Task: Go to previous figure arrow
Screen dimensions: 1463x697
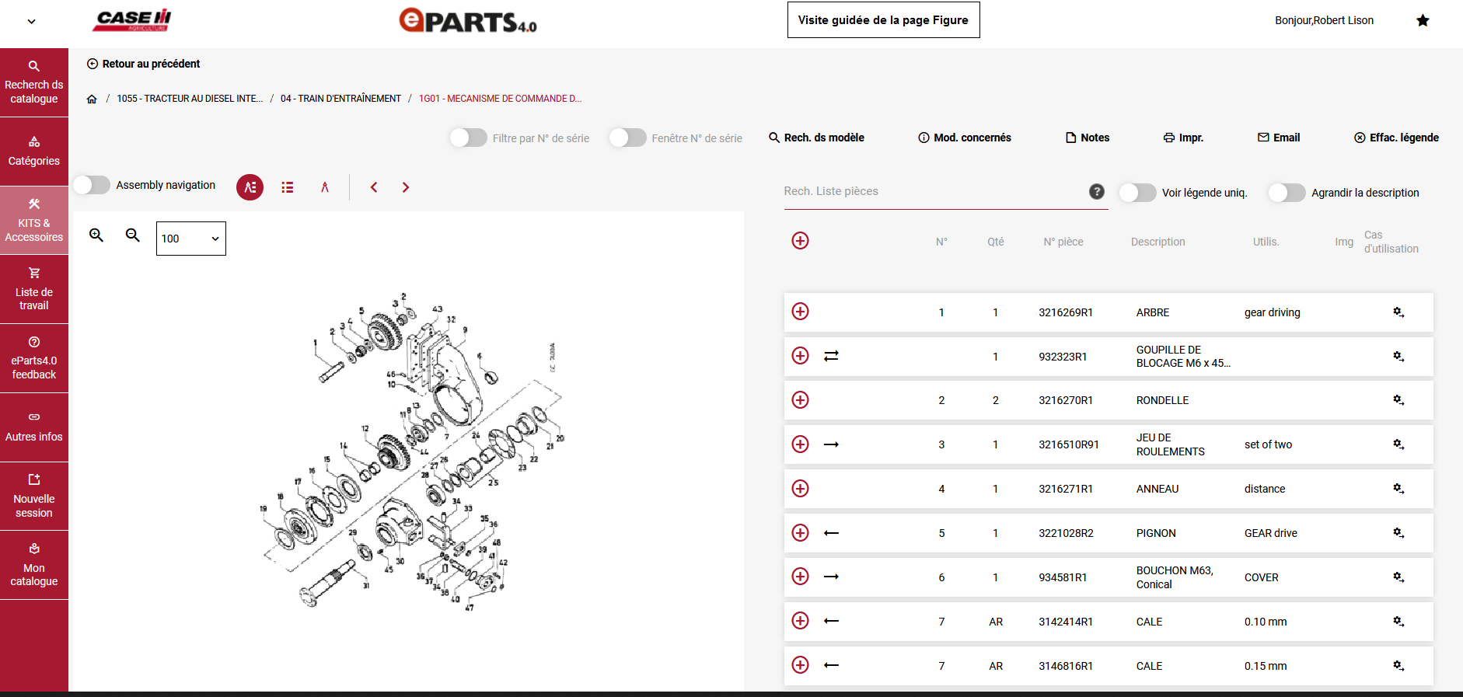Action: coord(374,187)
